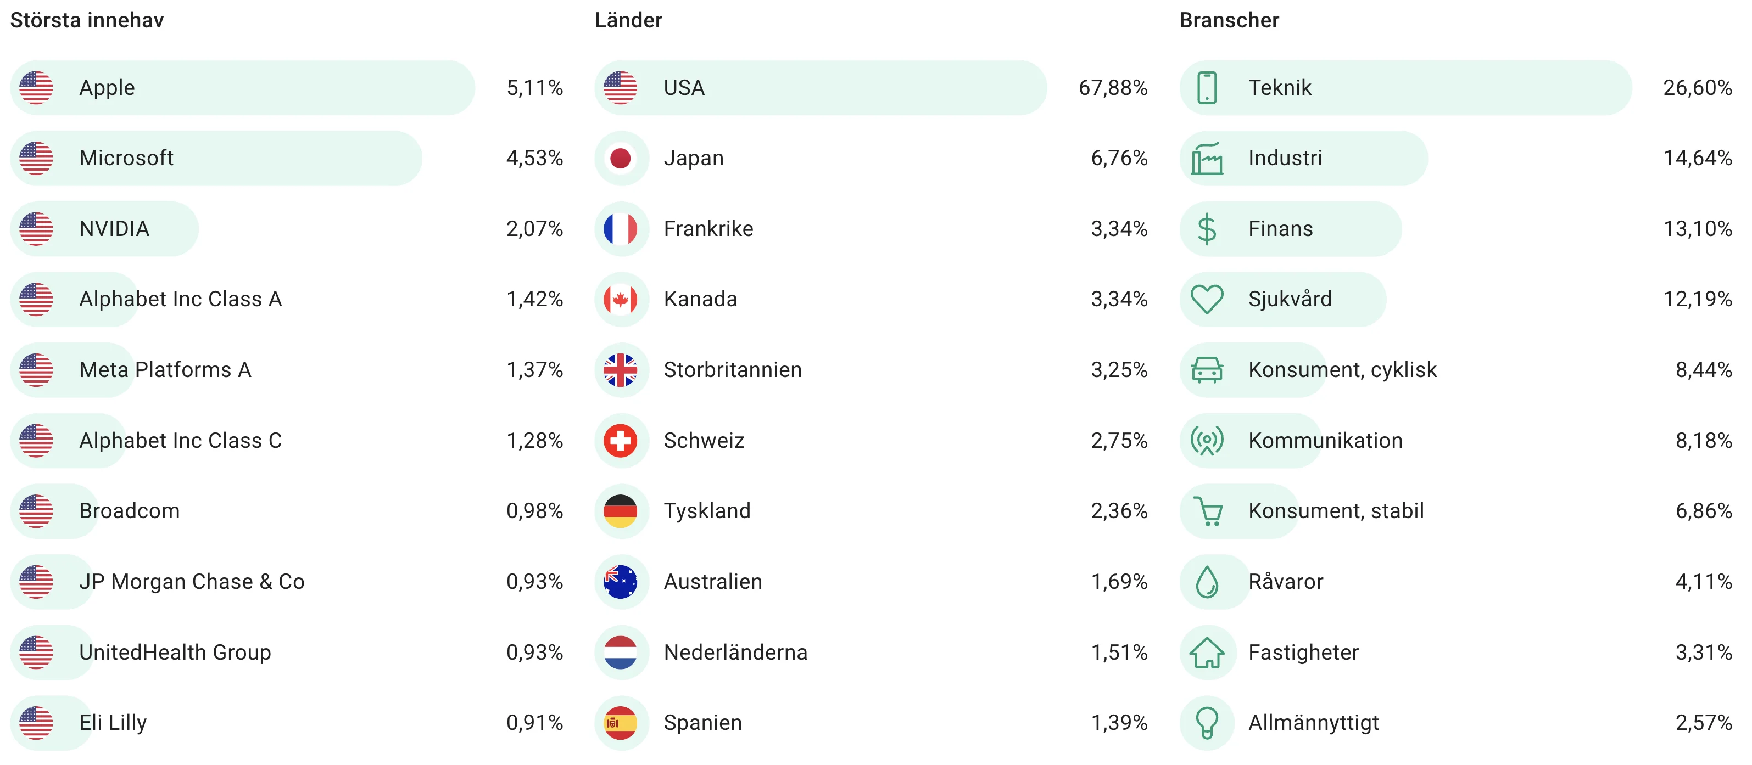The width and height of the screenshot is (1752, 765).
Task: Click the Finans dollar sign icon
Action: (x=1207, y=229)
